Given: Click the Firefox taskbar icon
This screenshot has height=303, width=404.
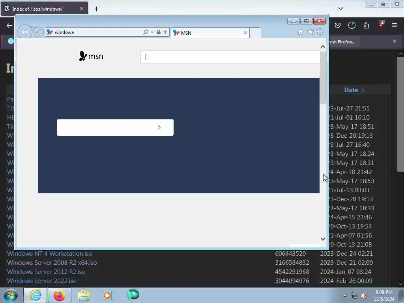Looking at the screenshot, I should click(x=59, y=295).
